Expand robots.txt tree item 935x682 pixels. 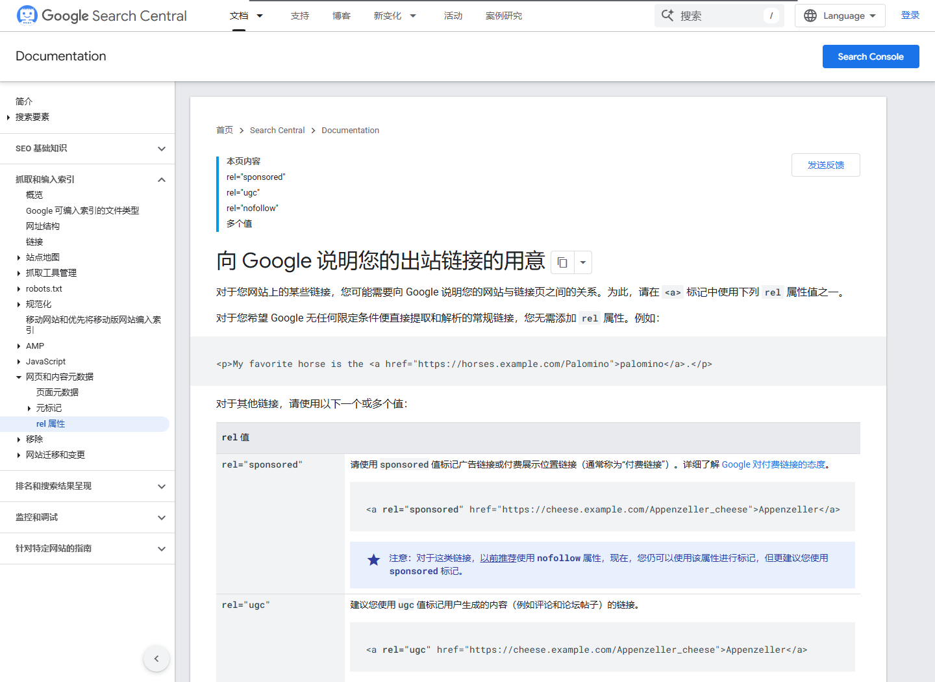pyautogui.click(x=18, y=289)
